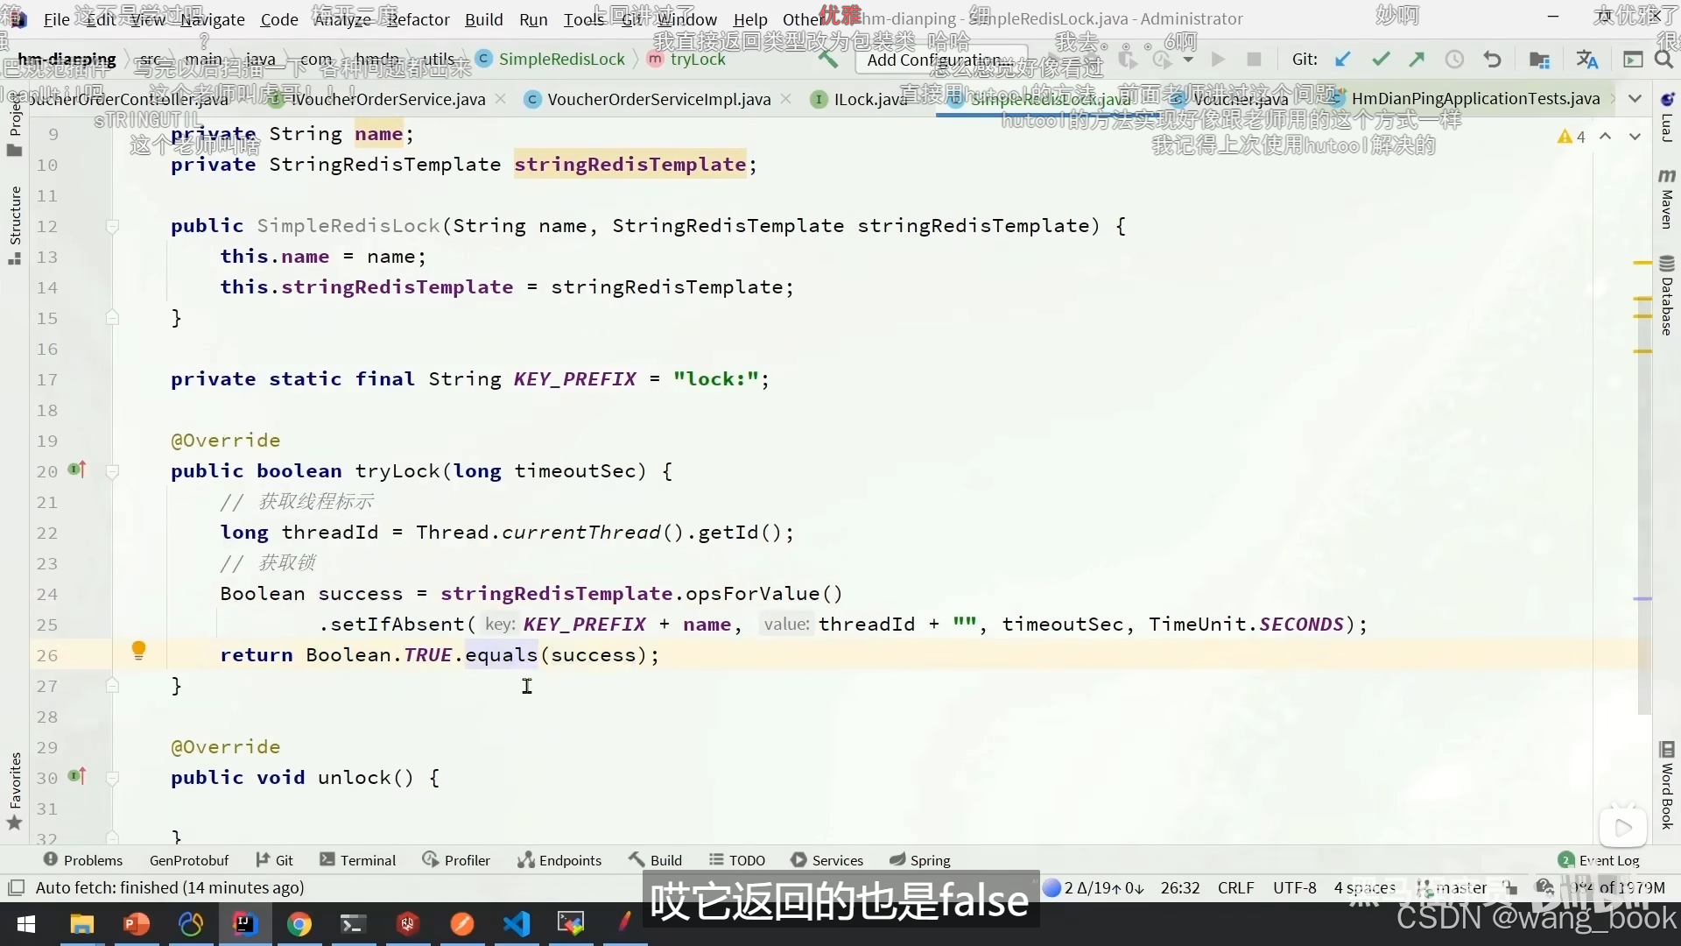The image size is (1681, 946).
Task: Switch to VoucherOrderServiceImpl.java tab
Action: (658, 99)
